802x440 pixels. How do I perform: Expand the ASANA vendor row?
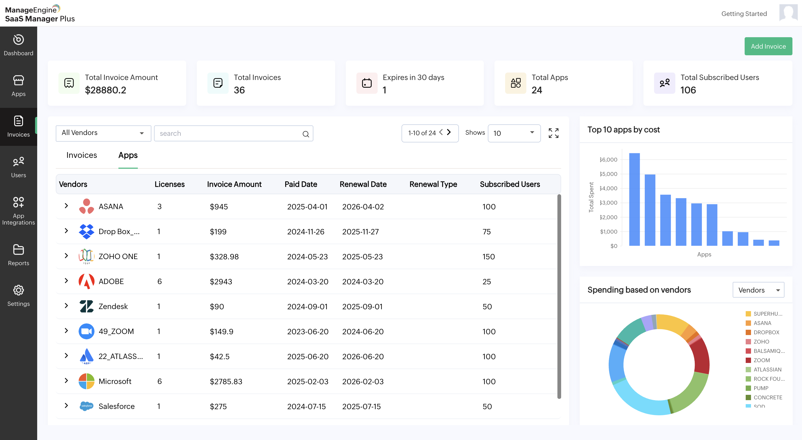(66, 206)
